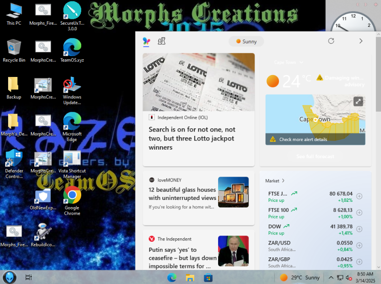The image size is (381, 284).
Task: Open the Morph's_De... folder icon
Action: pyautogui.click(x=14, y=125)
